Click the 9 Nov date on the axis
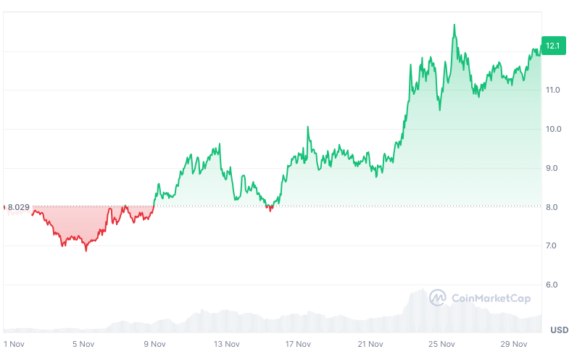The image size is (577, 357). tap(155, 345)
